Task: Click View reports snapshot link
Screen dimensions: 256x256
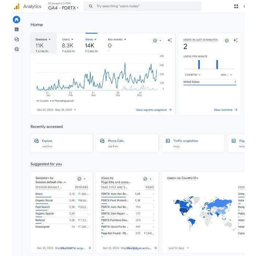Action: 153,110
